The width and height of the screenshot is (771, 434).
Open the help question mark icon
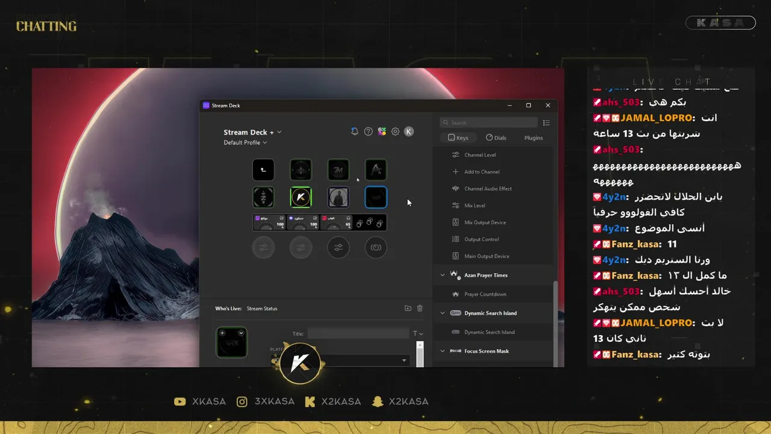(x=368, y=131)
